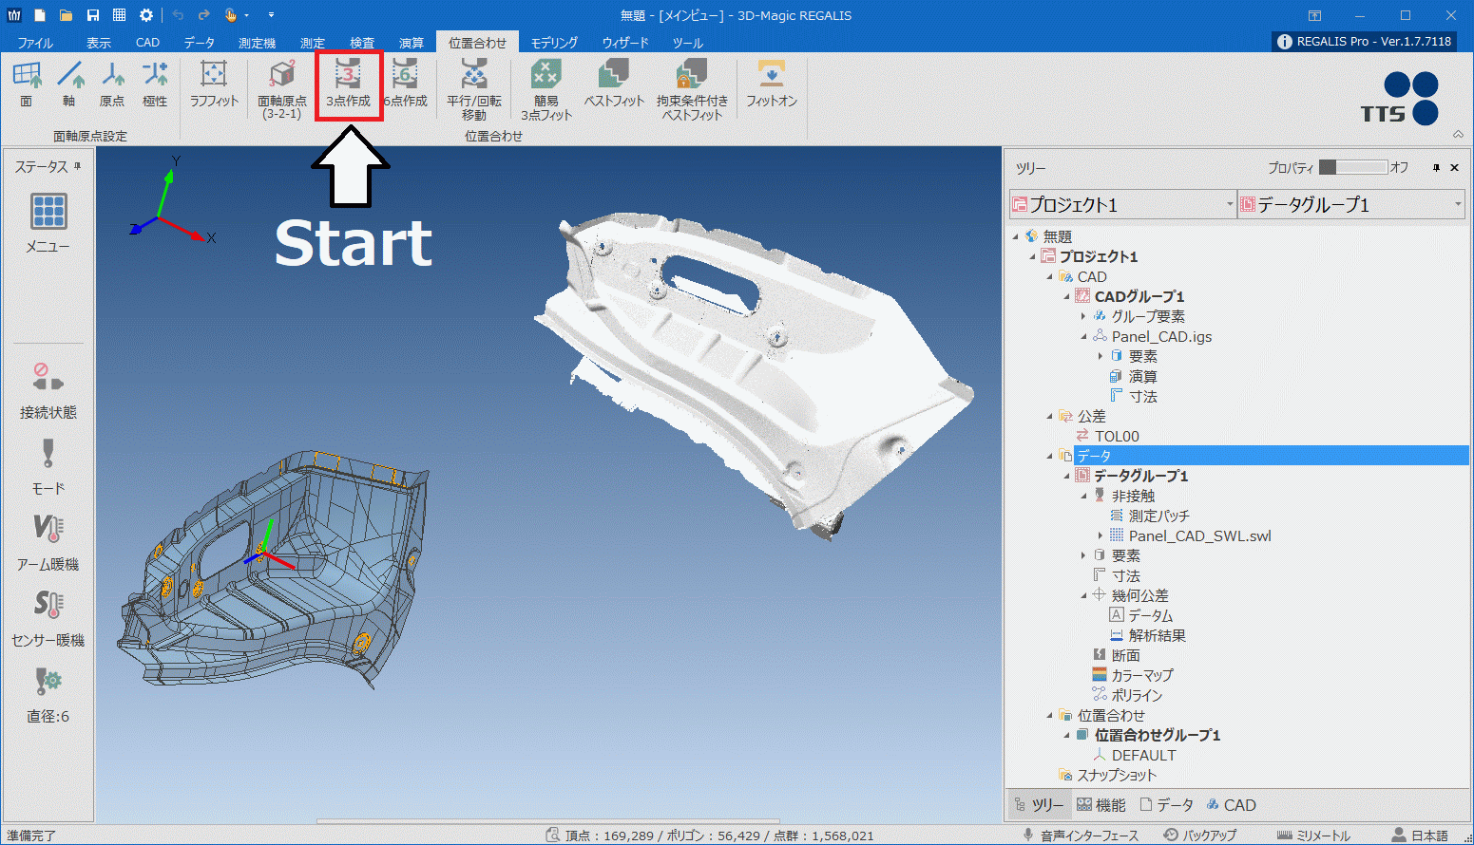Click 日本語 language in status bar
1474x845 pixels.
[1420, 836]
